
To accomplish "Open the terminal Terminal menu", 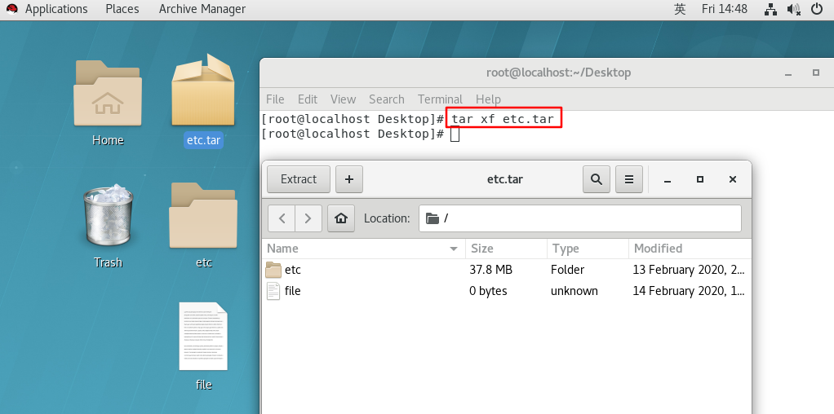I will (440, 99).
